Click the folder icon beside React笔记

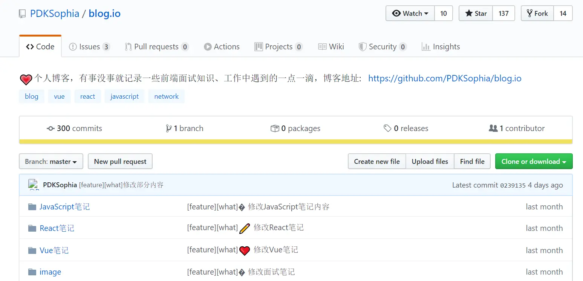click(x=32, y=228)
